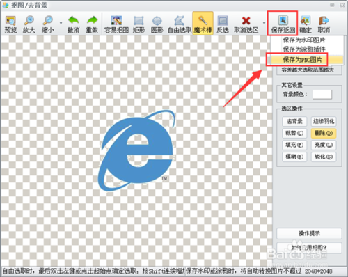Open the dropdown arrow next to 取消选区
This screenshot has height=277, width=348.
(x=264, y=23)
